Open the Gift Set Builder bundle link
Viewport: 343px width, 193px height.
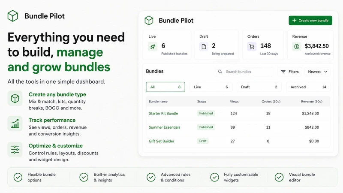point(162,141)
